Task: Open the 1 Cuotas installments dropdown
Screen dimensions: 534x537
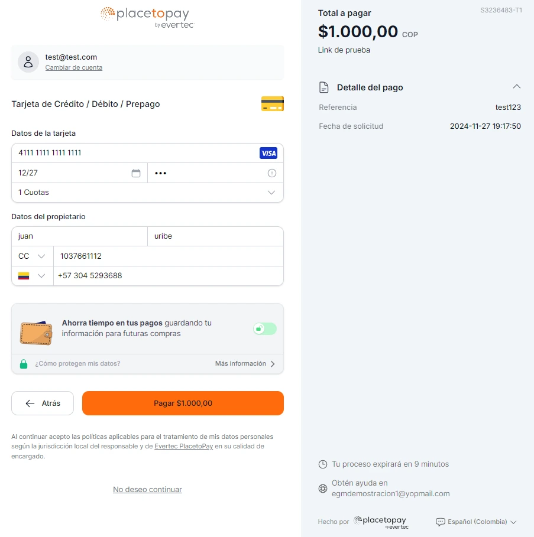Action: click(147, 193)
